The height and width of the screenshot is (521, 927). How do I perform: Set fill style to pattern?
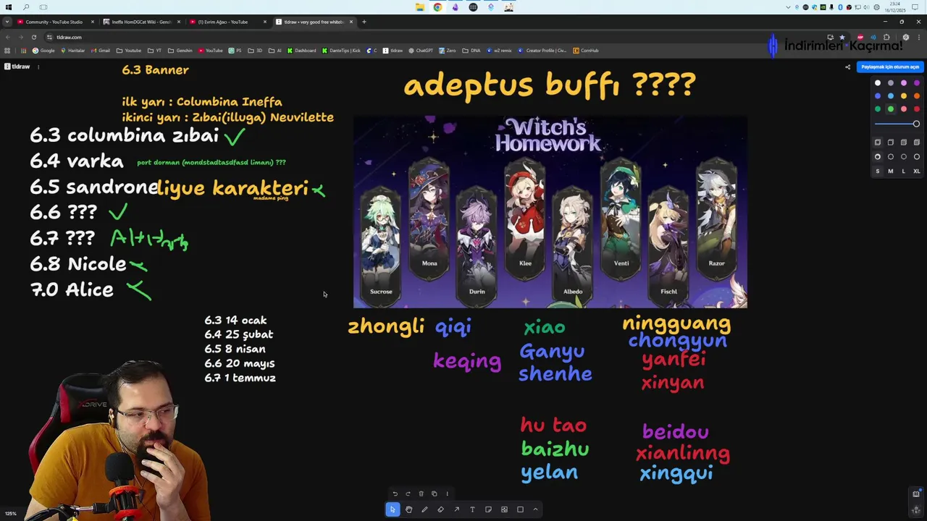click(x=917, y=143)
